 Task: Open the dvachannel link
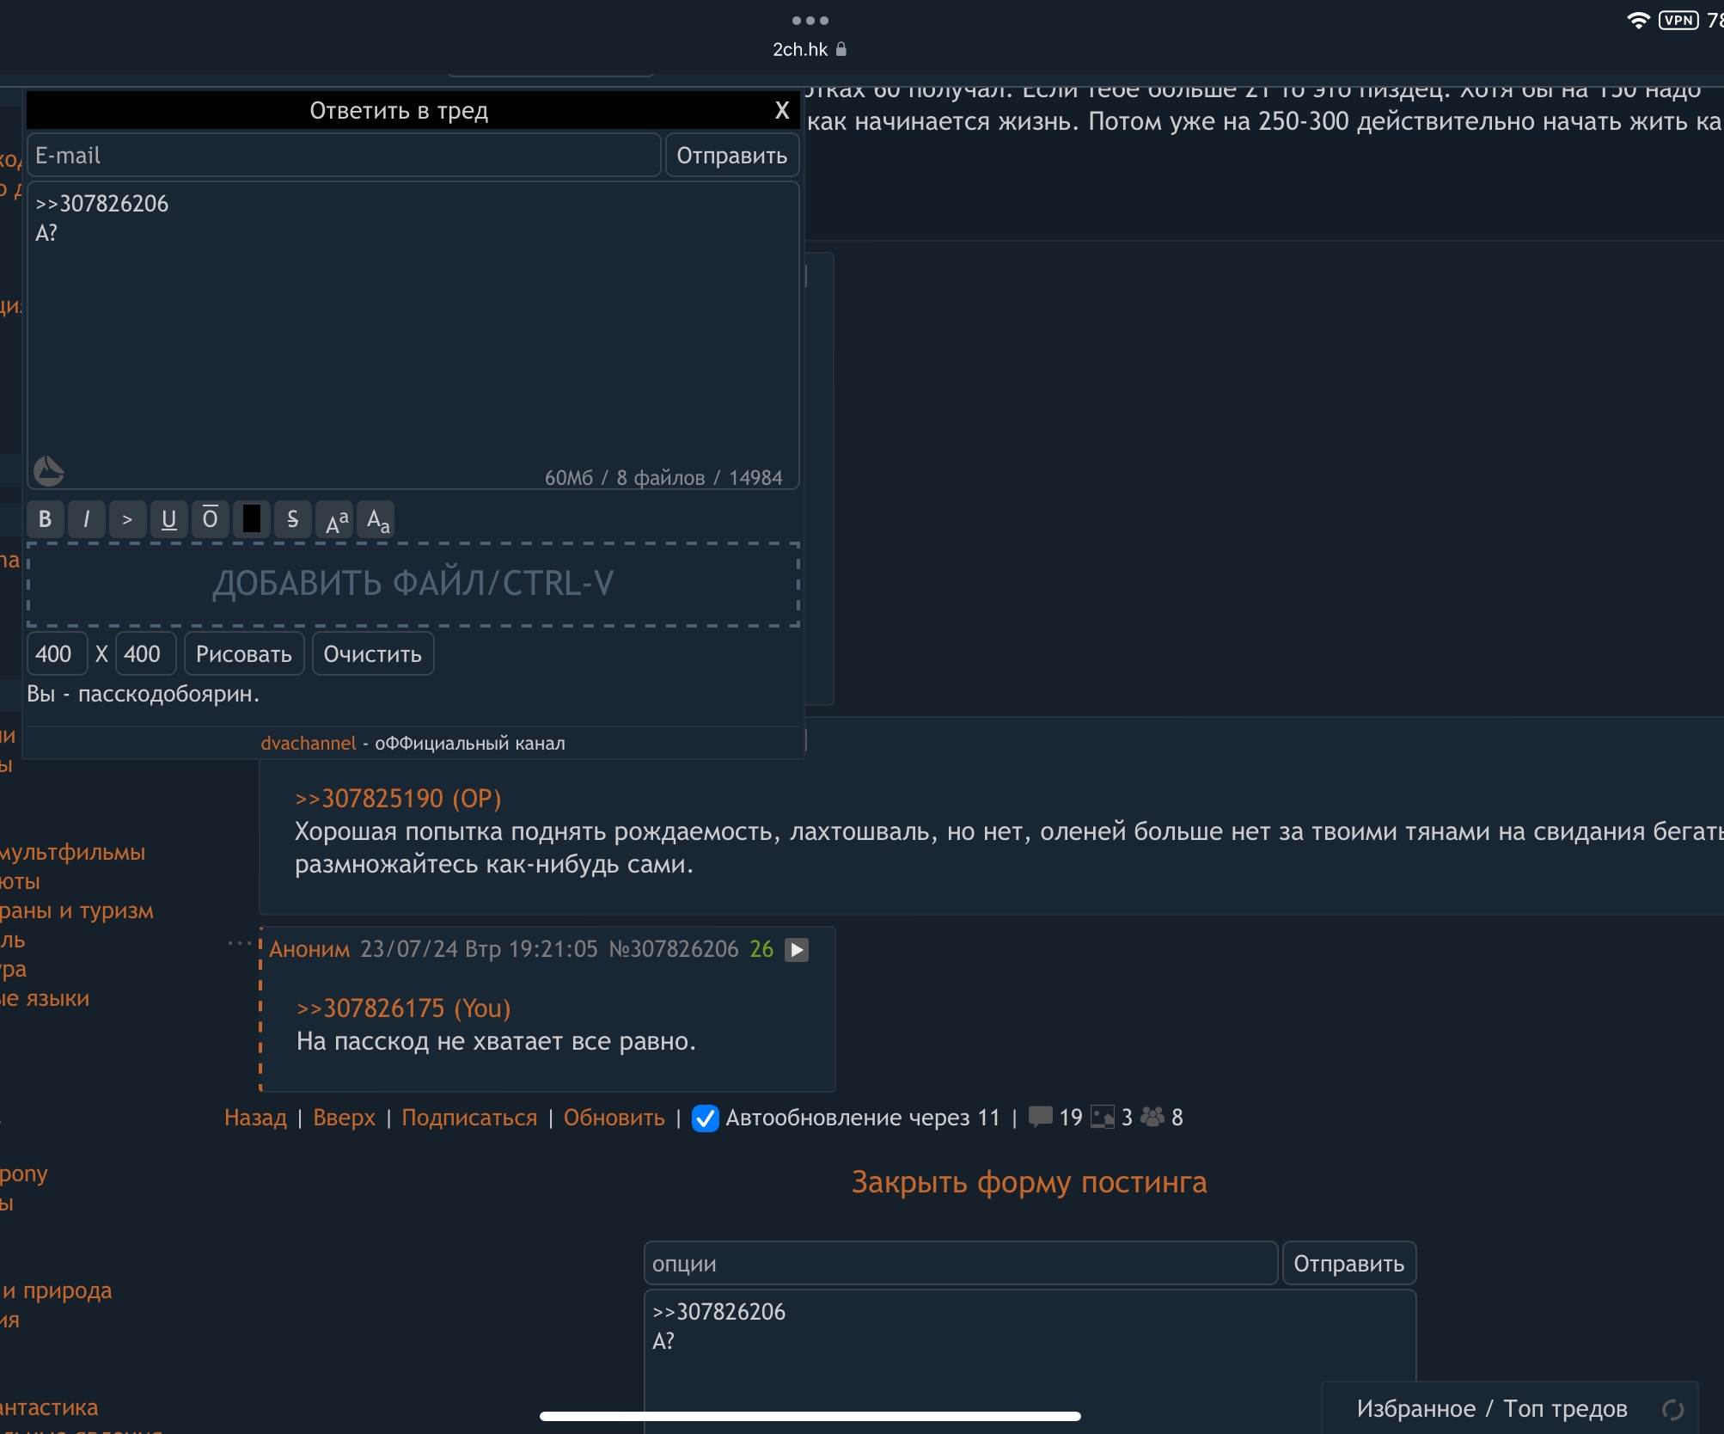pos(308,743)
